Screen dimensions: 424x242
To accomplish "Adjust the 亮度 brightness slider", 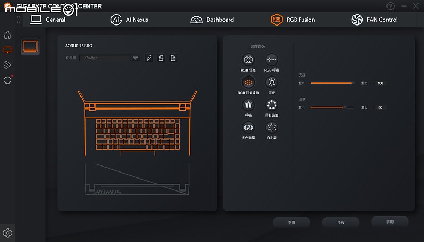I will click(332, 83).
